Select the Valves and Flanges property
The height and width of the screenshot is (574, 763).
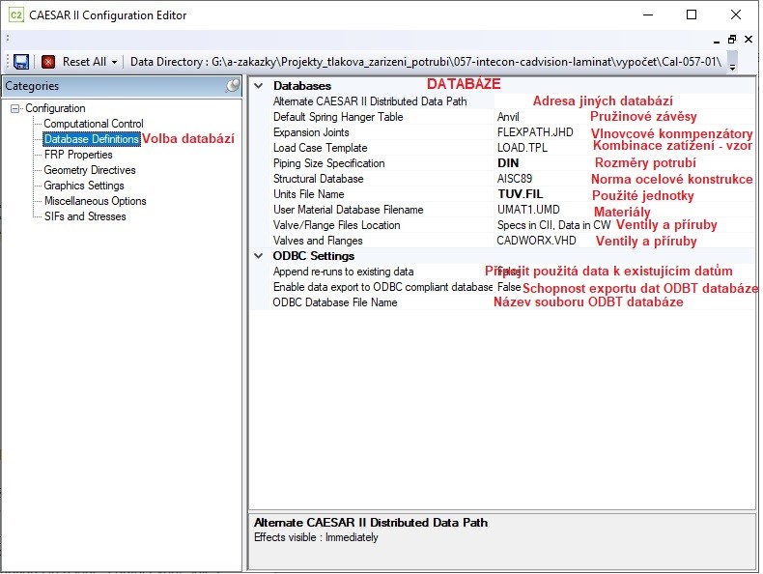(x=318, y=241)
